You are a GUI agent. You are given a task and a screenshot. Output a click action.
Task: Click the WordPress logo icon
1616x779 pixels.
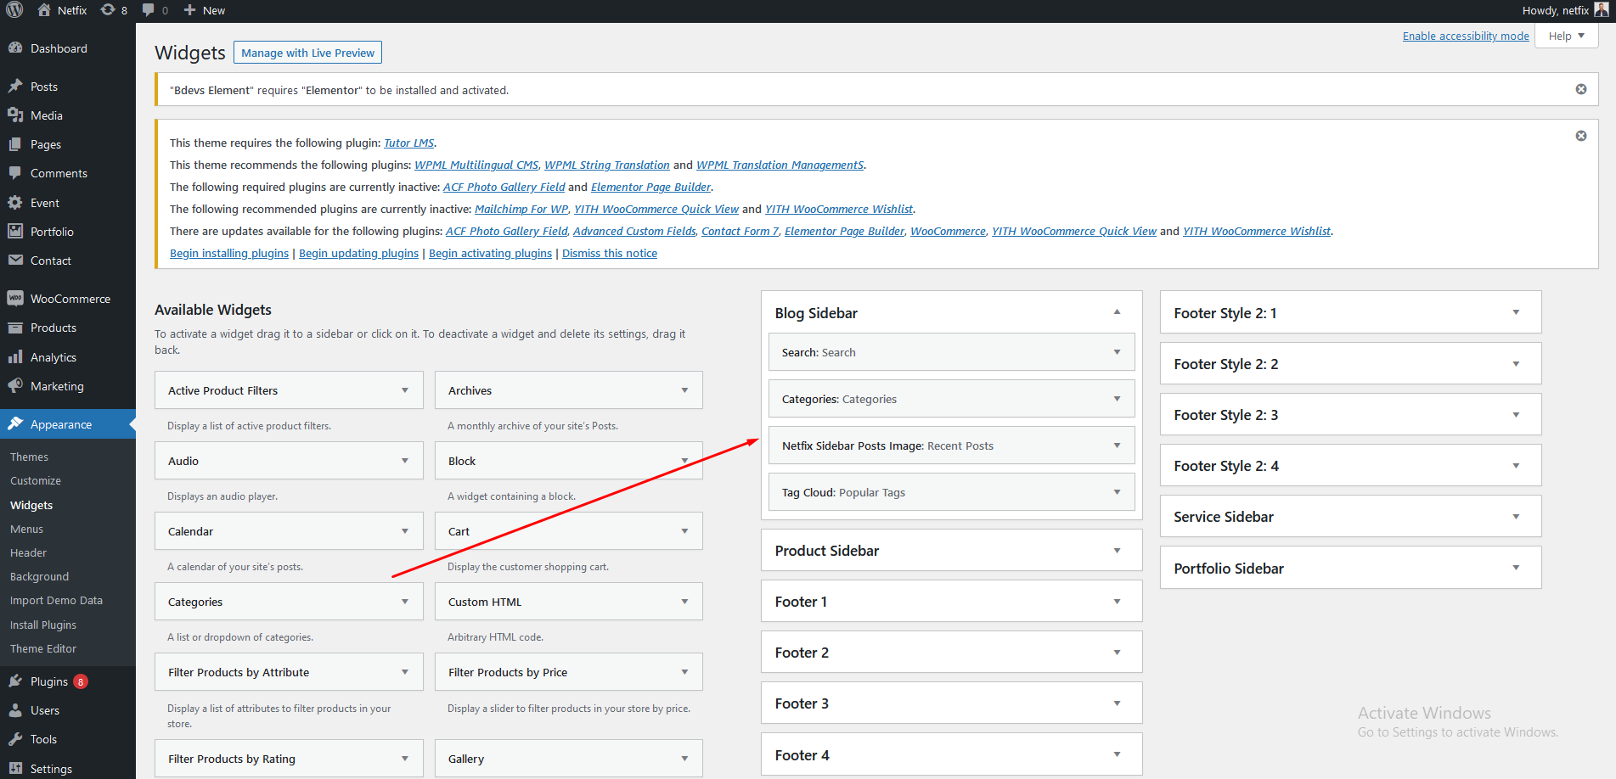pyautogui.click(x=14, y=10)
